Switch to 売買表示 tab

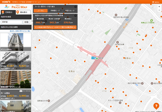tap(8, 12)
